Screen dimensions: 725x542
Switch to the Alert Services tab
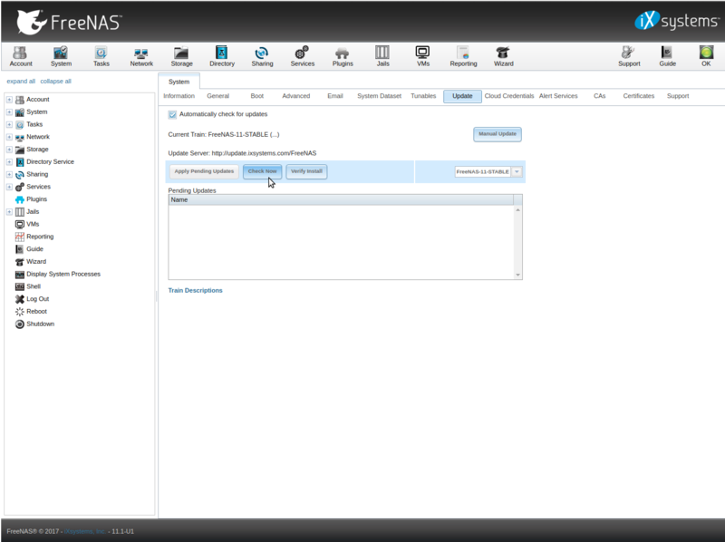coord(558,96)
